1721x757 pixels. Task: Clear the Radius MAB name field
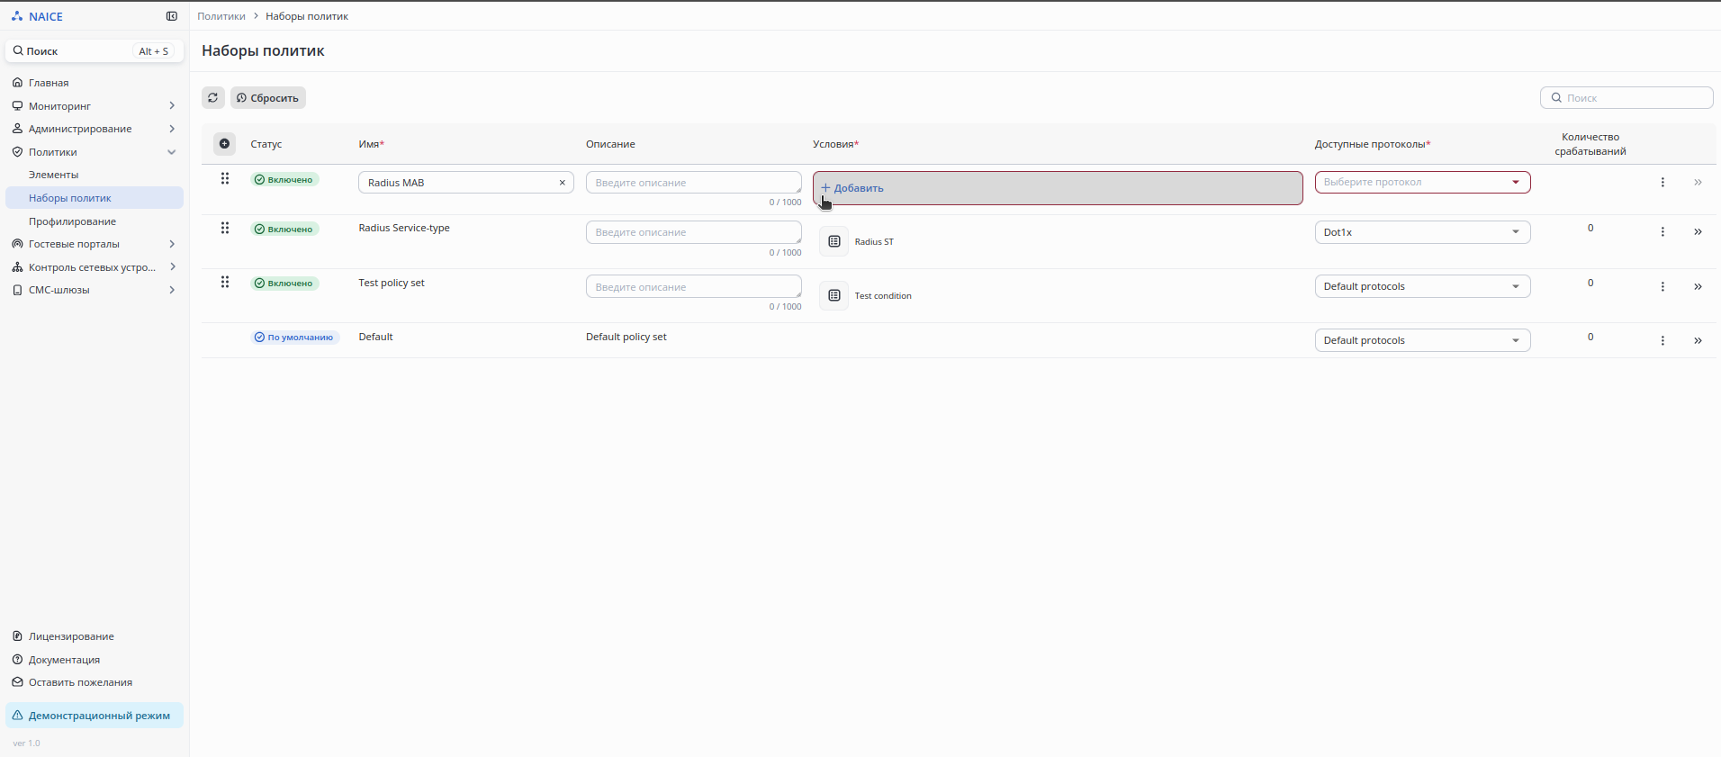pyautogui.click(x=563, y=183)
